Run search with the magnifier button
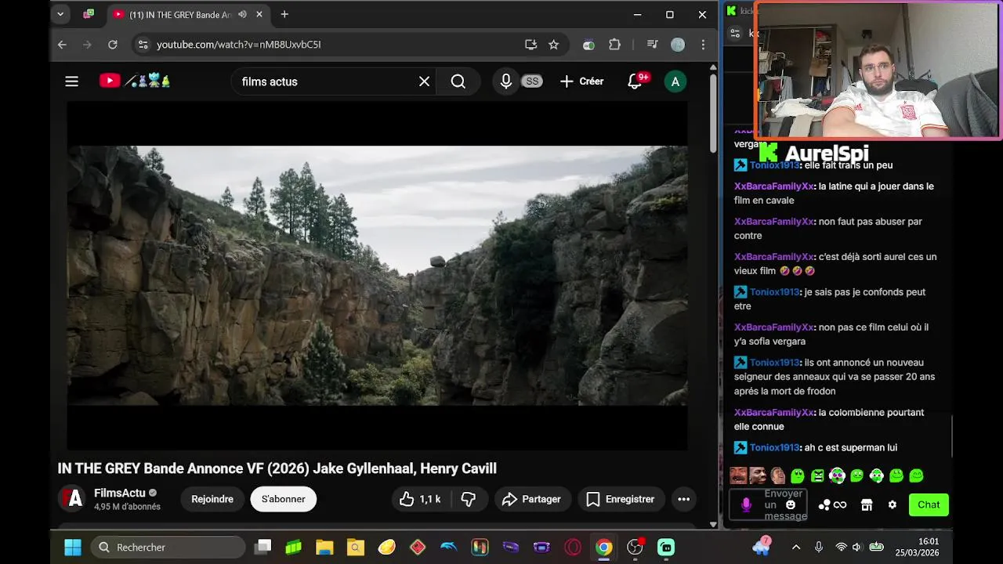1003x564 pixels. coord(458,81)
